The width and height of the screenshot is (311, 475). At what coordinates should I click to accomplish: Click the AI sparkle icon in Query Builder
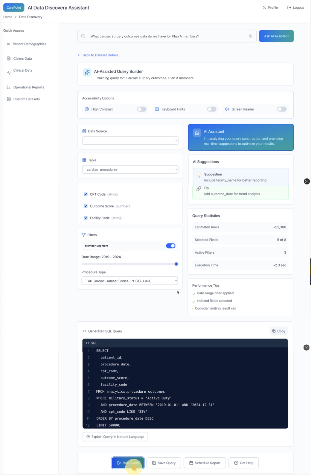click(87, 72)
